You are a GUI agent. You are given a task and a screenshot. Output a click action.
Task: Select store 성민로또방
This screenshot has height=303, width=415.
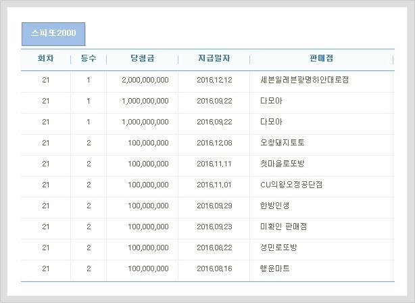pos(278,247)
